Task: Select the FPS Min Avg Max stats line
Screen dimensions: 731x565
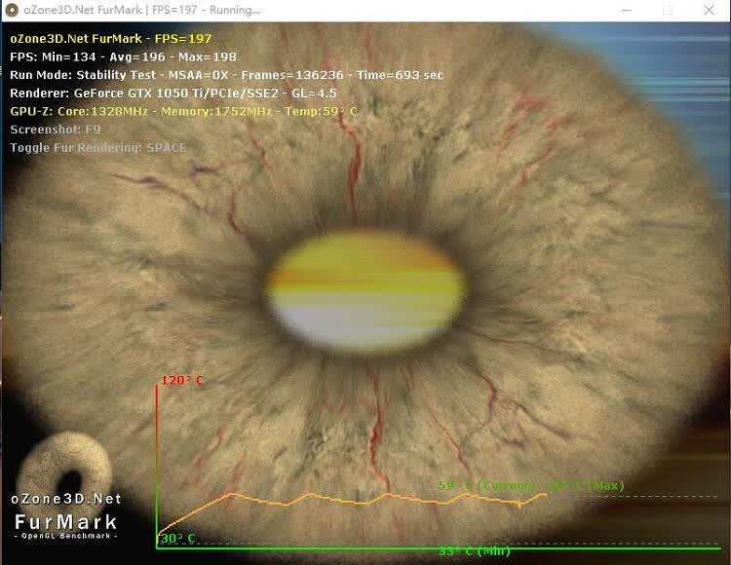Action: pyautogui.click(x=123, y=56)
